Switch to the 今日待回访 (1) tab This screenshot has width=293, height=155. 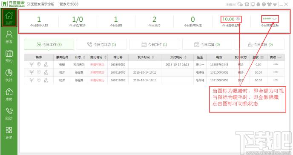(x=101, y=44)
